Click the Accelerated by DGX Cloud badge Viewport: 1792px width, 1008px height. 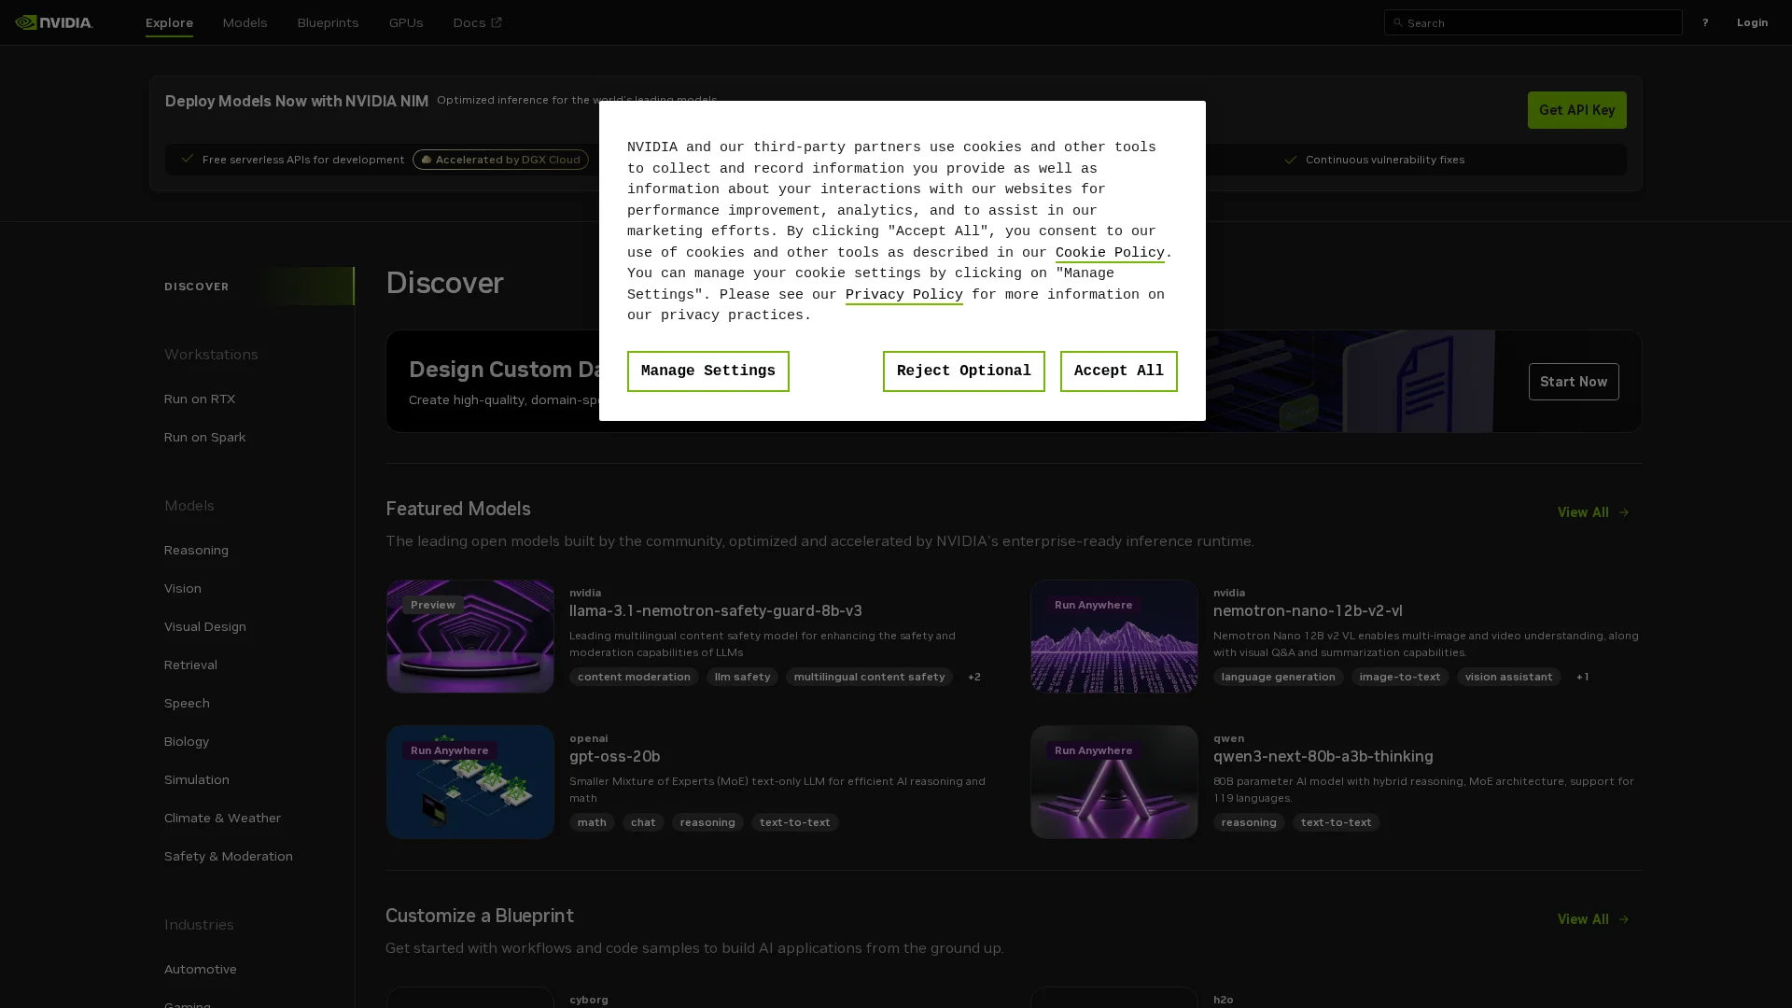point(500,160)
